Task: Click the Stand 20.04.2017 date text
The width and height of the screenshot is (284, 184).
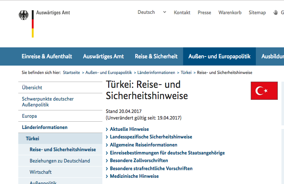Action: [124, 111]
